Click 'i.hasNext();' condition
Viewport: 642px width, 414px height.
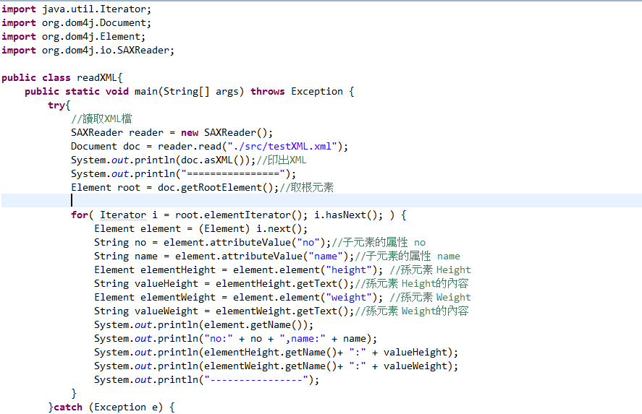point(349,215)
